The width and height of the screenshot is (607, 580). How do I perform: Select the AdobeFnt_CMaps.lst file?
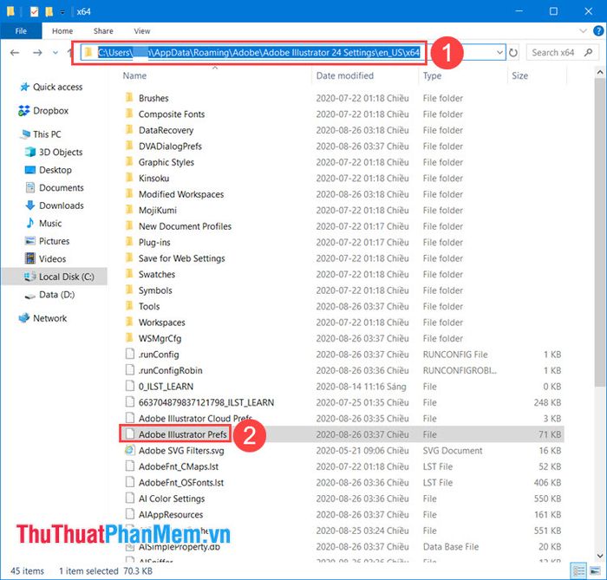[x=179, y=466]
